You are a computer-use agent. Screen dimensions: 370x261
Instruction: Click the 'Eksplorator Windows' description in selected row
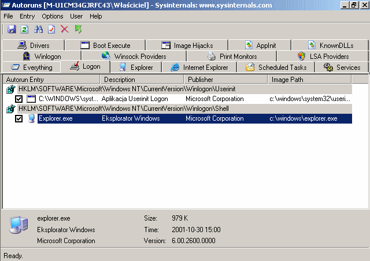click(x=131, y=118)
